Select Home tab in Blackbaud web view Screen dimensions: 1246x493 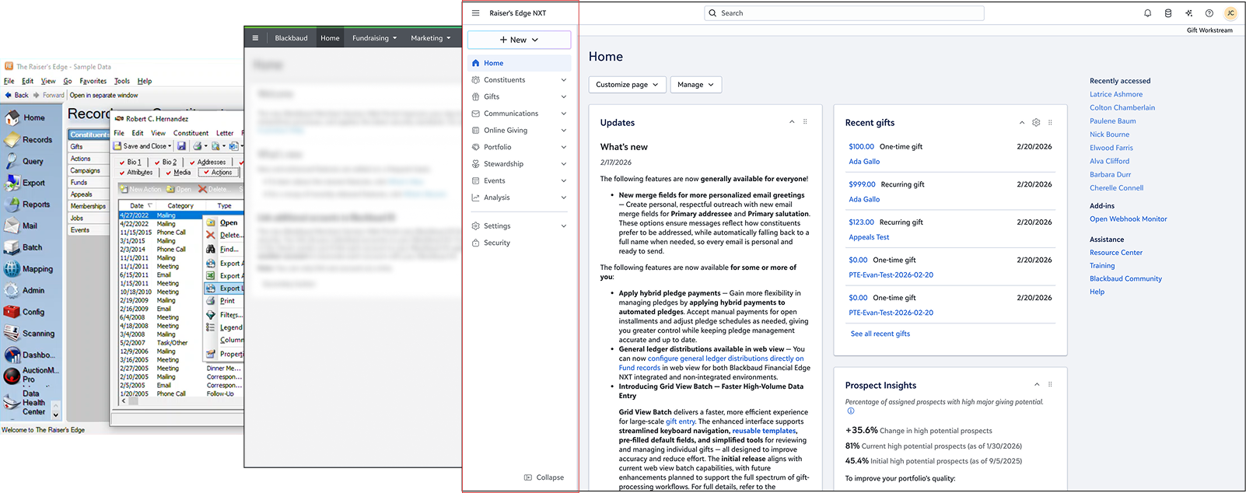(x=330, y=38)
